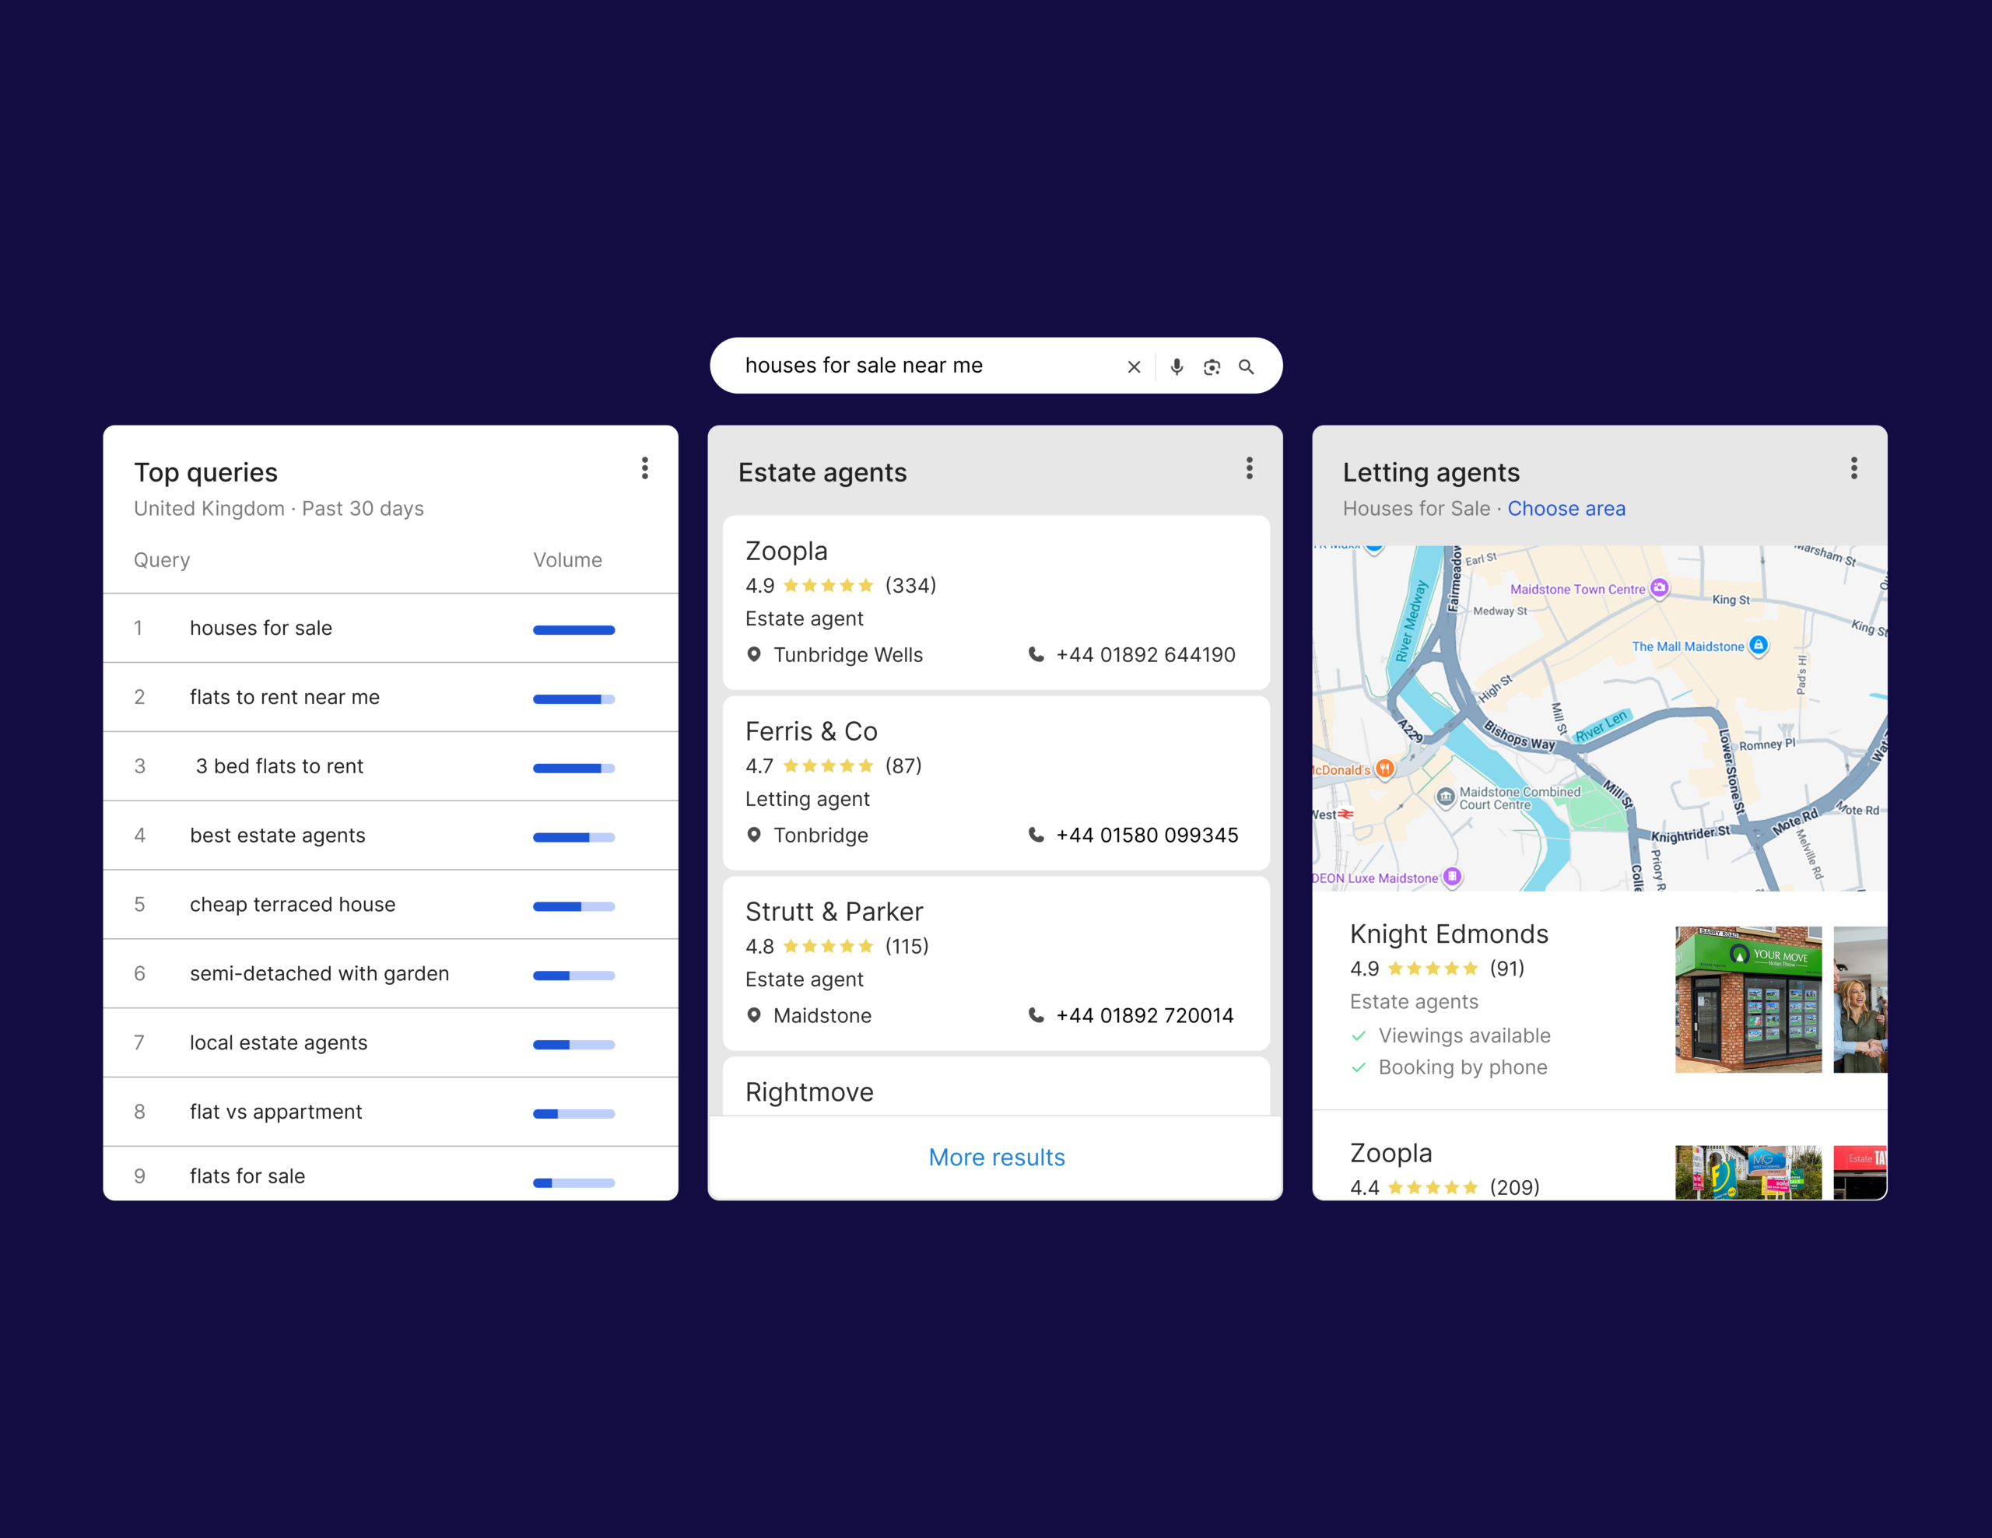1992x1538 pixels.
Task: Click the search magnifier icon
Action: 1247,366
